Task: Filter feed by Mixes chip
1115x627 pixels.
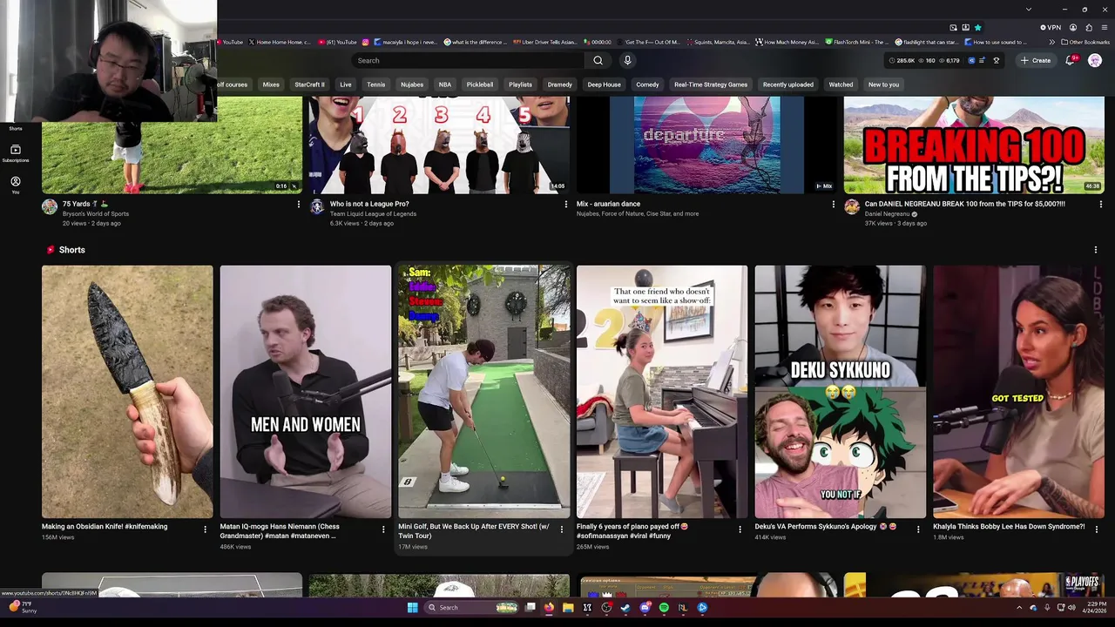Action: 271,84
